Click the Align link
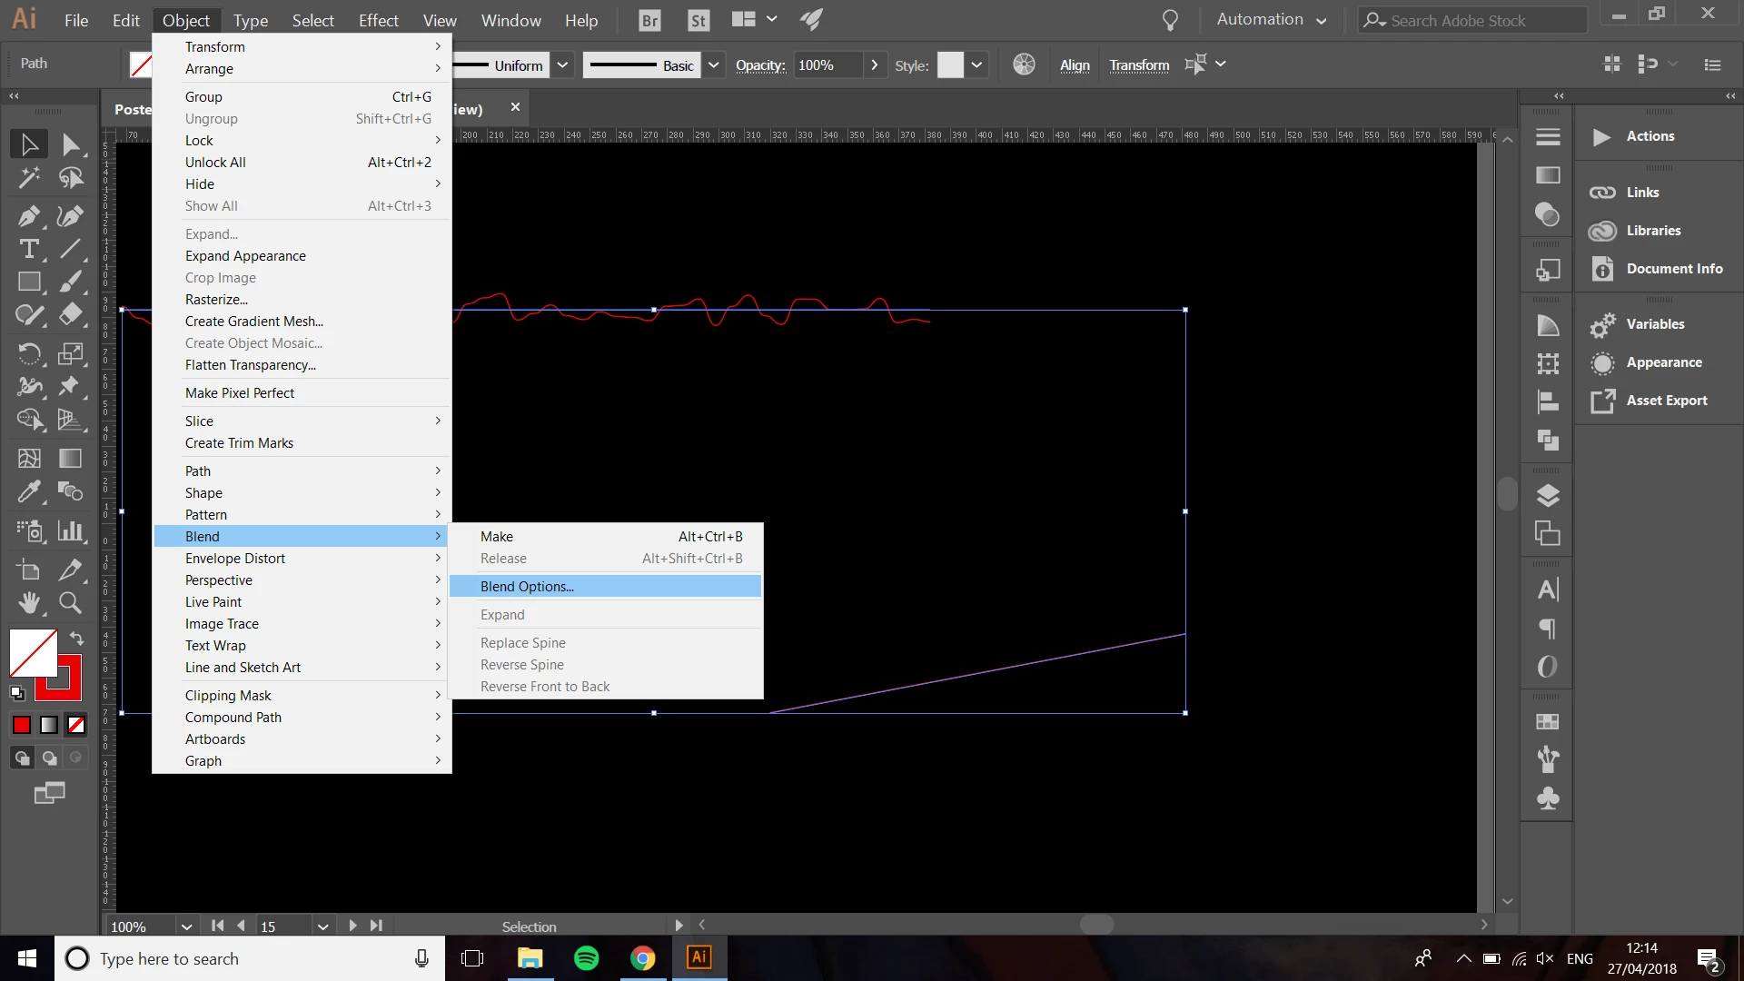 (x=1075, y=65)
